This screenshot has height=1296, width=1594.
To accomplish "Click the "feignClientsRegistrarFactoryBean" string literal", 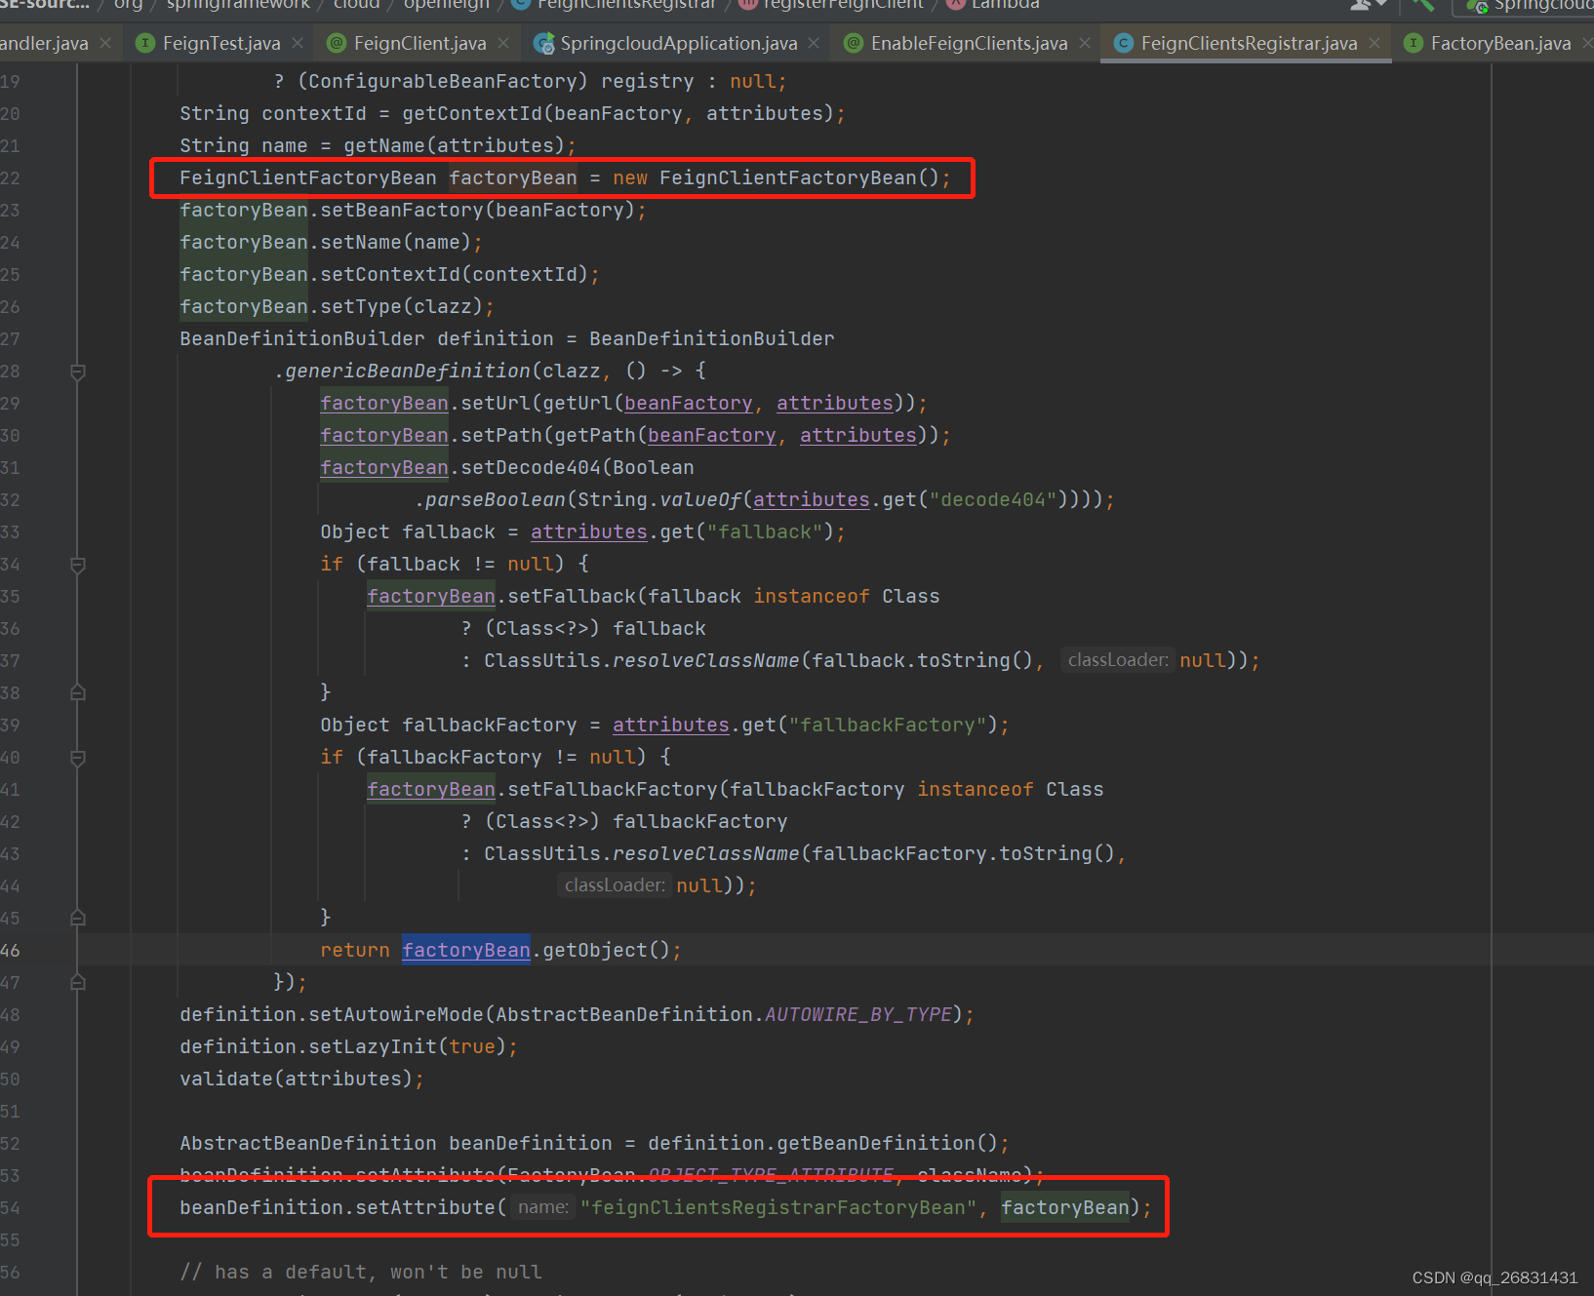I will click(778, 1208).
